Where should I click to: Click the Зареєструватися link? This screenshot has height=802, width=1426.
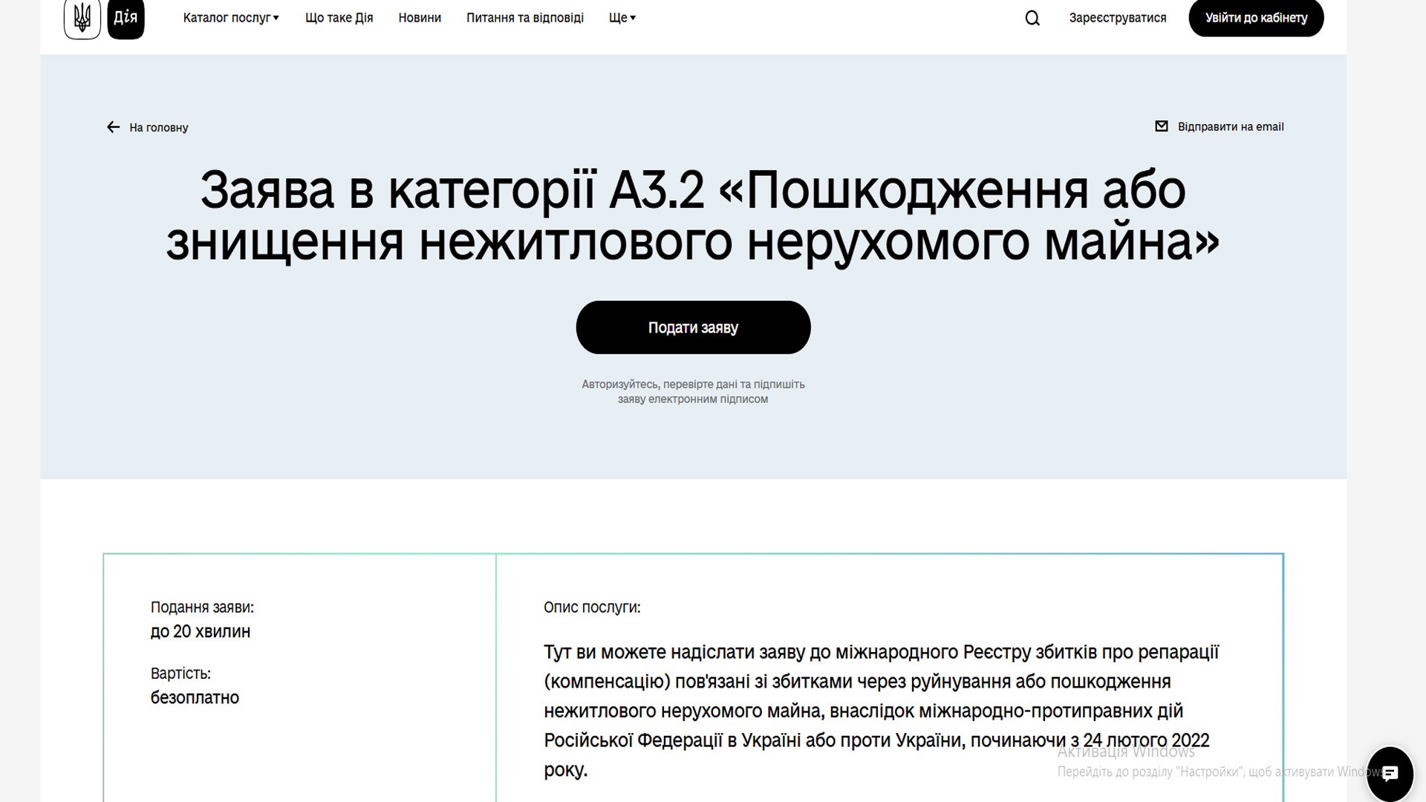tap(1117, 18)
